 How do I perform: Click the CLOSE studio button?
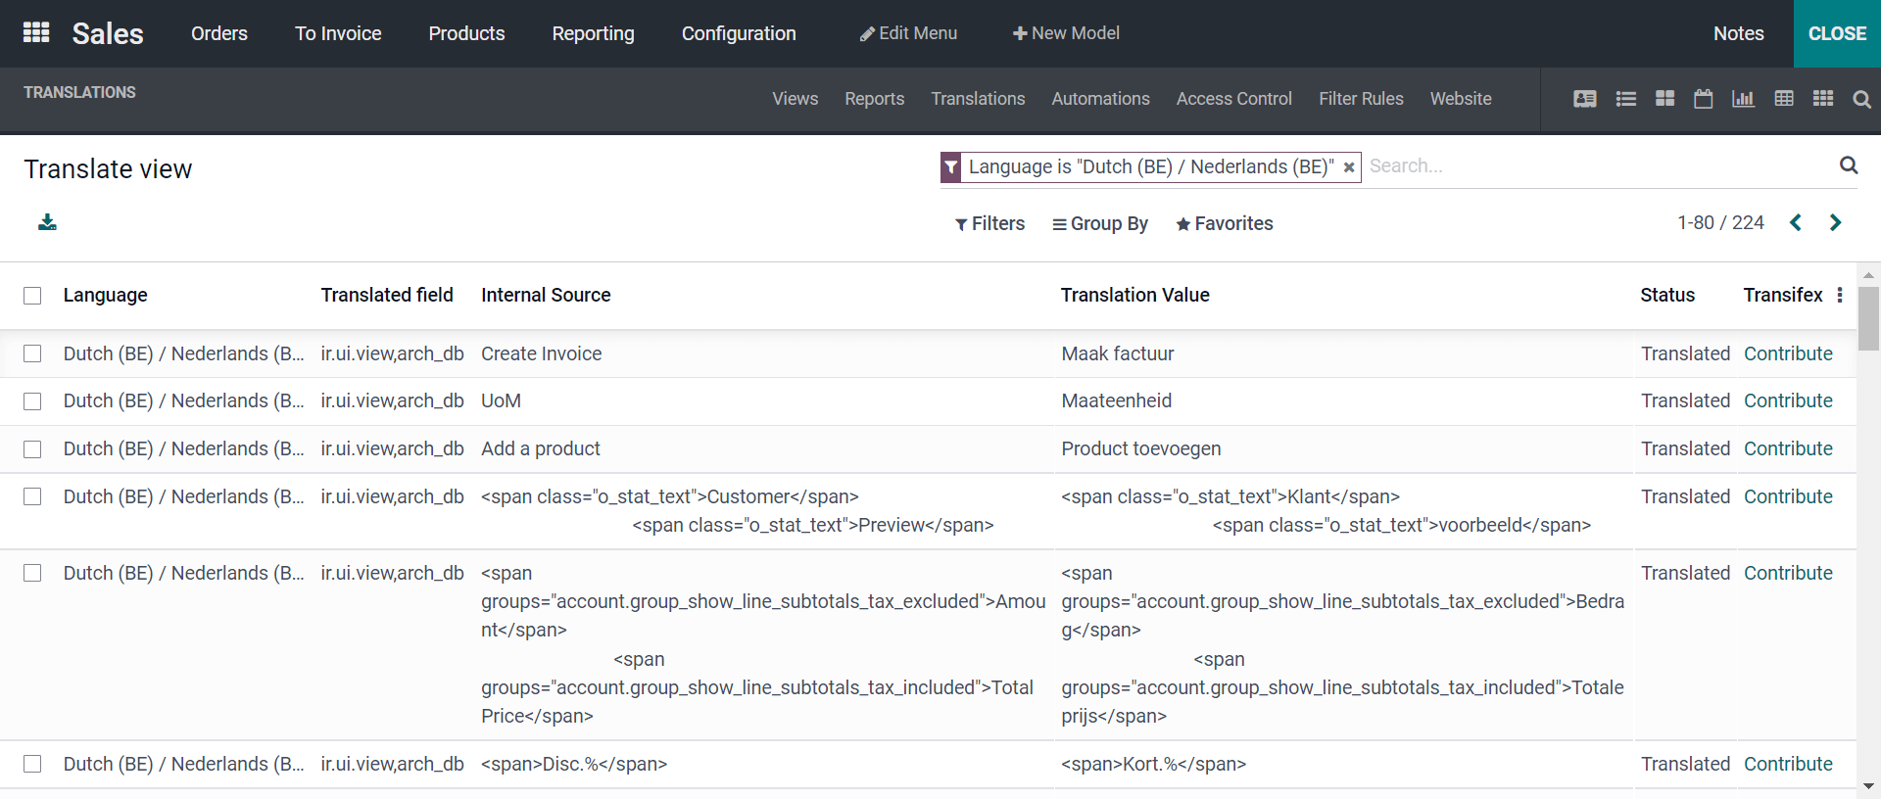1837,33
